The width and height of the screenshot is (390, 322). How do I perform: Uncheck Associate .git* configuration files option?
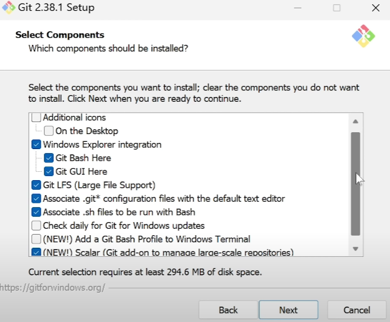(36, 199)
